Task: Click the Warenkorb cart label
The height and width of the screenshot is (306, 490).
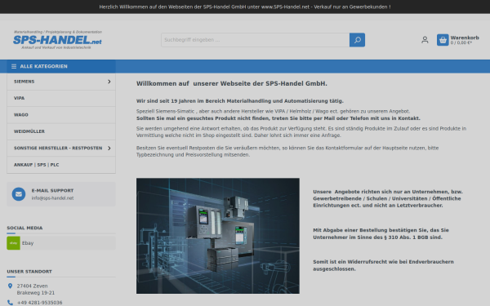Action: tap(465, 38)
